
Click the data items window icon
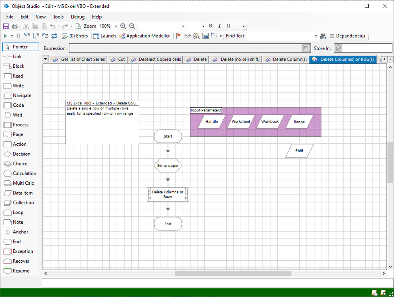coord(205,36)
